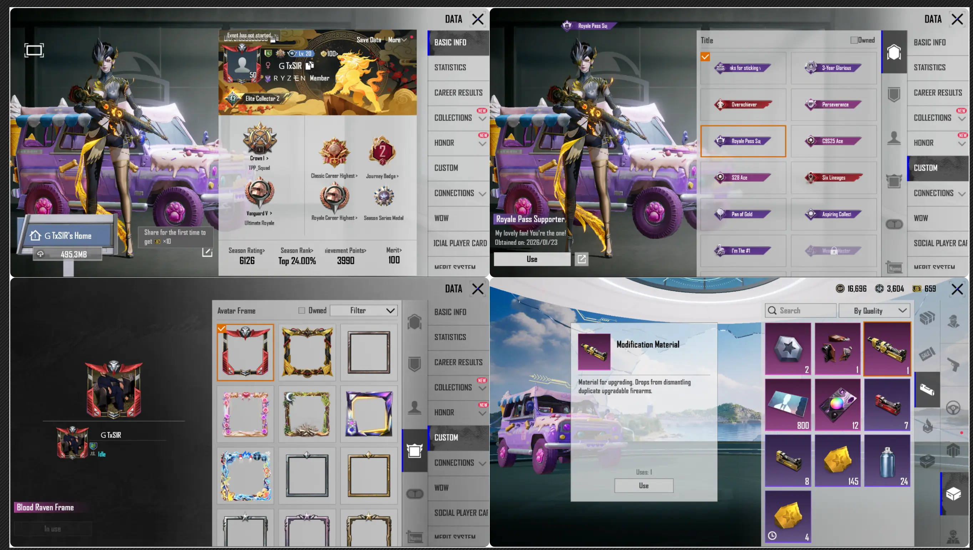973x550 pixels.
Task: Enable the Owned checkbox in the Title panel
Action: coord(854,40)
